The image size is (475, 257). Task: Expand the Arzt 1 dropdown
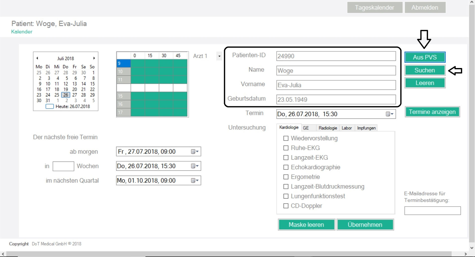[x=219, y=56]
